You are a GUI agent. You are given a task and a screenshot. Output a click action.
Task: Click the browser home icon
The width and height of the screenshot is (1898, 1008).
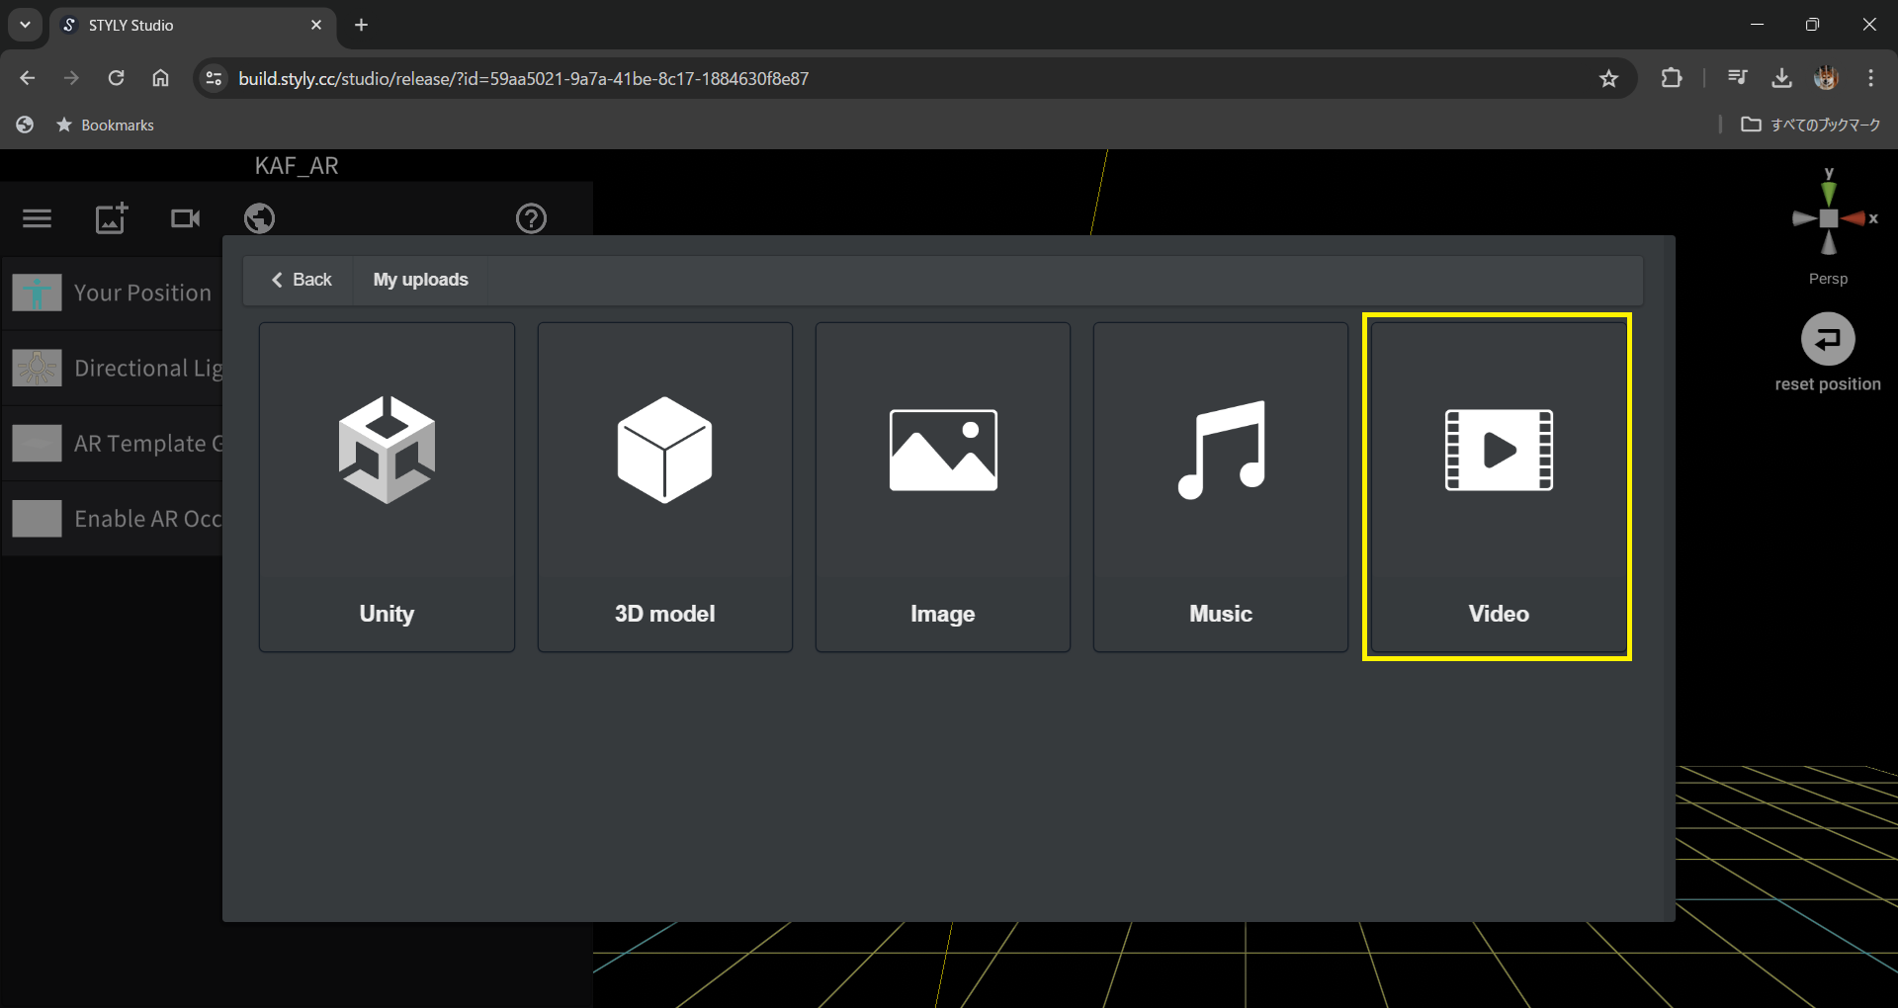160,78
